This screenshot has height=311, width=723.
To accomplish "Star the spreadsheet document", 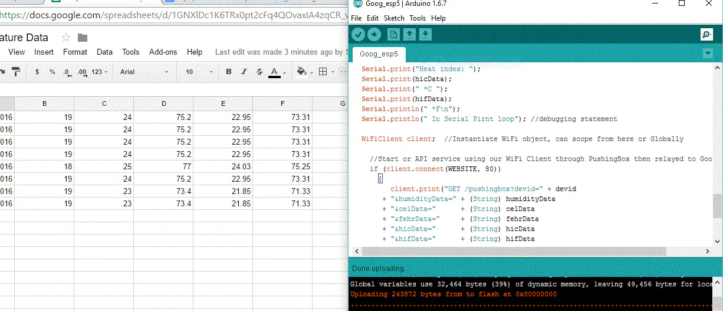I will (x=66, y=38).
